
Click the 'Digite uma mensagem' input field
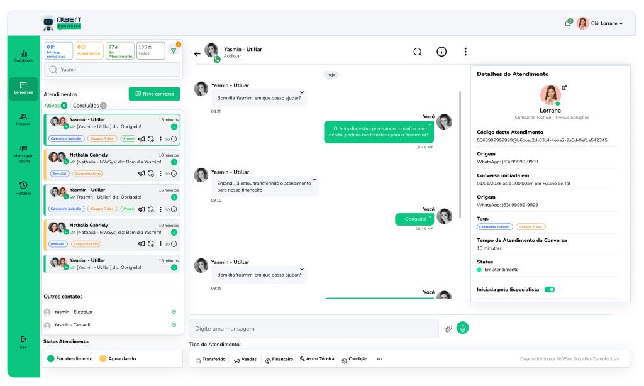[x=313, y=328]
